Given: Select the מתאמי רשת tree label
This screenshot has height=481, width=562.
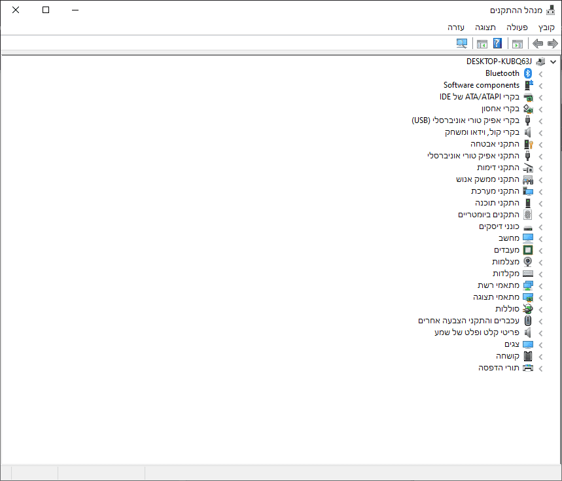Looking at the screenshot, I should [499, 285].
